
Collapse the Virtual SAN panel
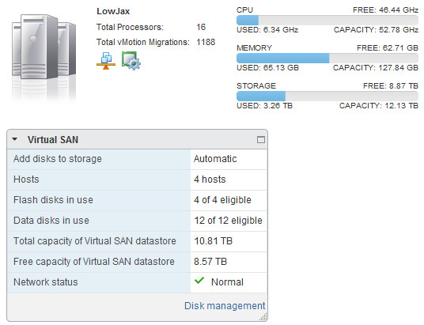click(15, 139)
